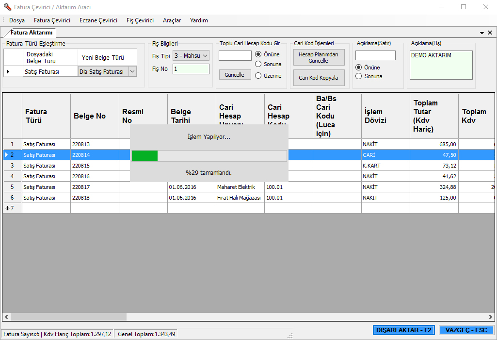Click the resize grip in status bar

tap(290, 336)
